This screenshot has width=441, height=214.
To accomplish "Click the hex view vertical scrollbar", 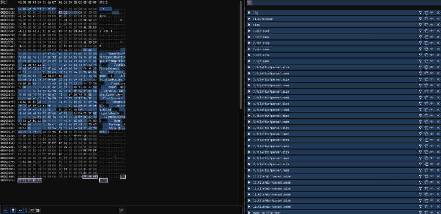I will (241, 53).
